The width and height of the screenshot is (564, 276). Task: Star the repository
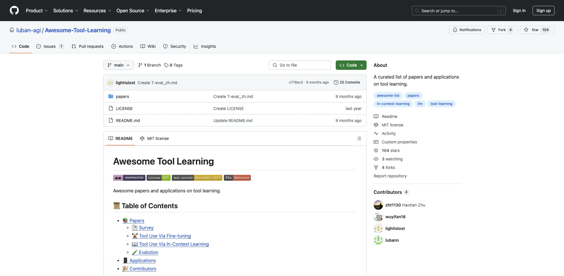537,30
